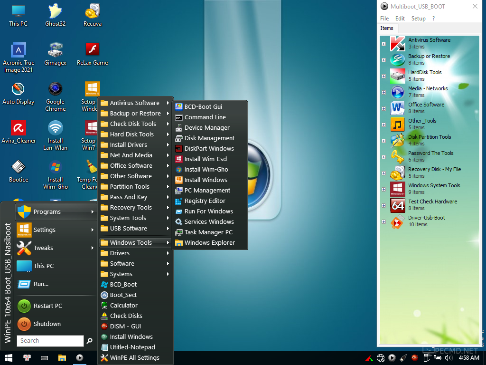The height and width of the screenshot is (365, 486).
Task: Click the HardDisk Tools drive icon
Action: coord(397,76)
